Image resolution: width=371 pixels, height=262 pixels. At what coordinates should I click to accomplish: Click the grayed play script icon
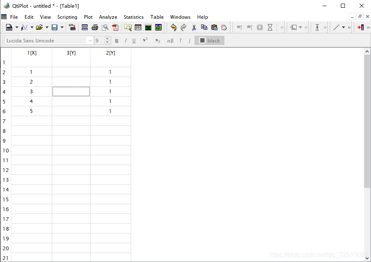(260, 27)
